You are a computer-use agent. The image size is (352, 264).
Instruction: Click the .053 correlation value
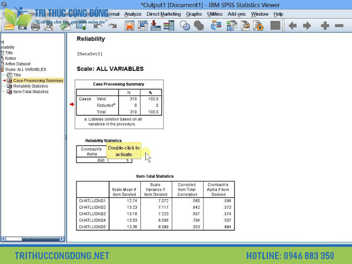196,227
